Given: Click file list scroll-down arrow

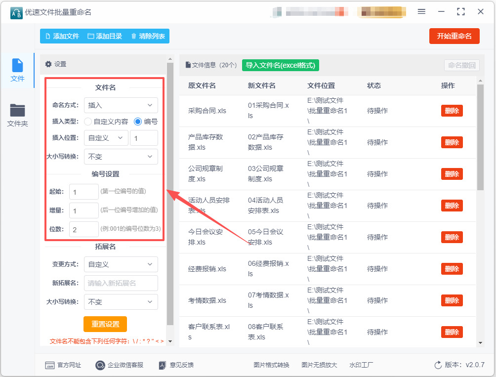Looking at the screenshot, I should click(x=481, y=343).
